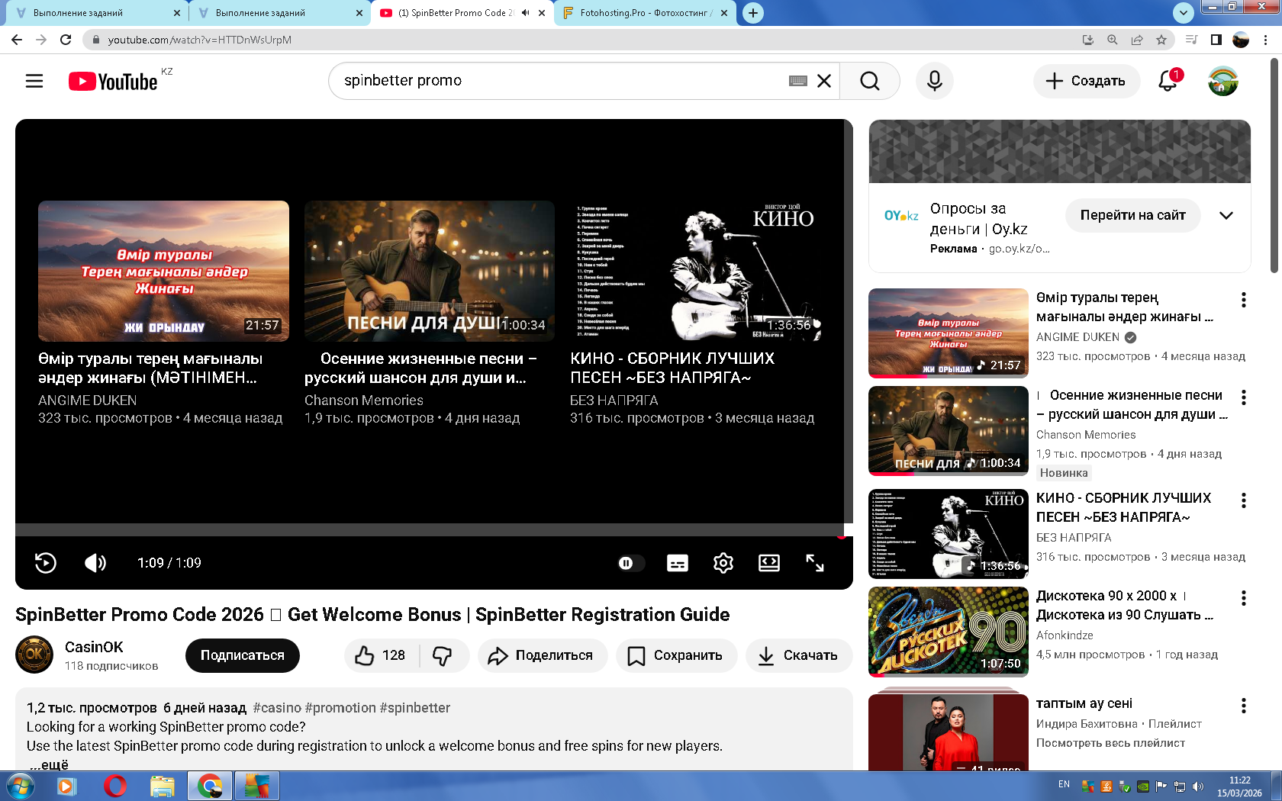Screen dimensions: 1282x801
Task: Bookmark this page with the star
Action: point(1161,40)
